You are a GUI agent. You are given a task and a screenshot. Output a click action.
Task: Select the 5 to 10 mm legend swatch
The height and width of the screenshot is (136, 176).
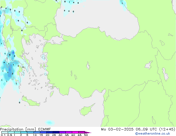[30, 132]
